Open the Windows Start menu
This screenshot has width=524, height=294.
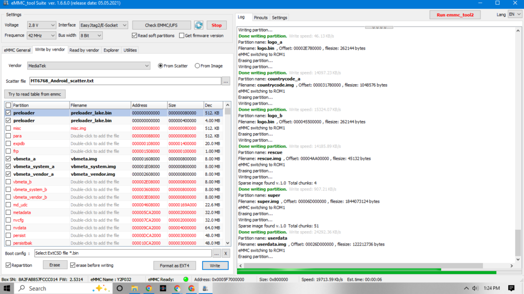(7, 288)
